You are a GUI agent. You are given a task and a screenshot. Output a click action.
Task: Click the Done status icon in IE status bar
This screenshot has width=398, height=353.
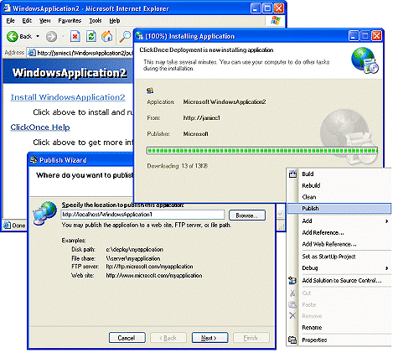(7, 225)
